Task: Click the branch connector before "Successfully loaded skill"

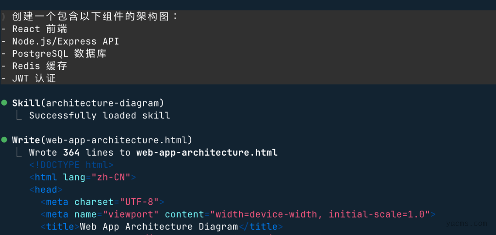Action: 19,115
